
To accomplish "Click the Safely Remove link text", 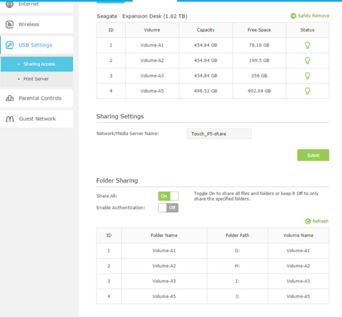I will 313,16.
